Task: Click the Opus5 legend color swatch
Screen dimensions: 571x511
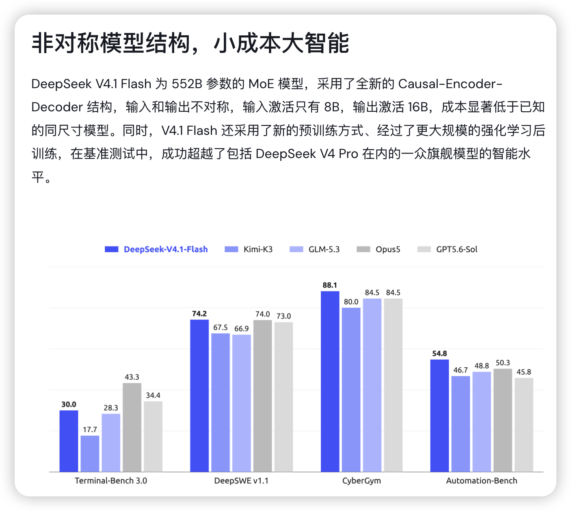Action: (363, 249)
